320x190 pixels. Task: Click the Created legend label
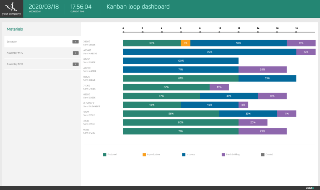(x=269, y=154)
